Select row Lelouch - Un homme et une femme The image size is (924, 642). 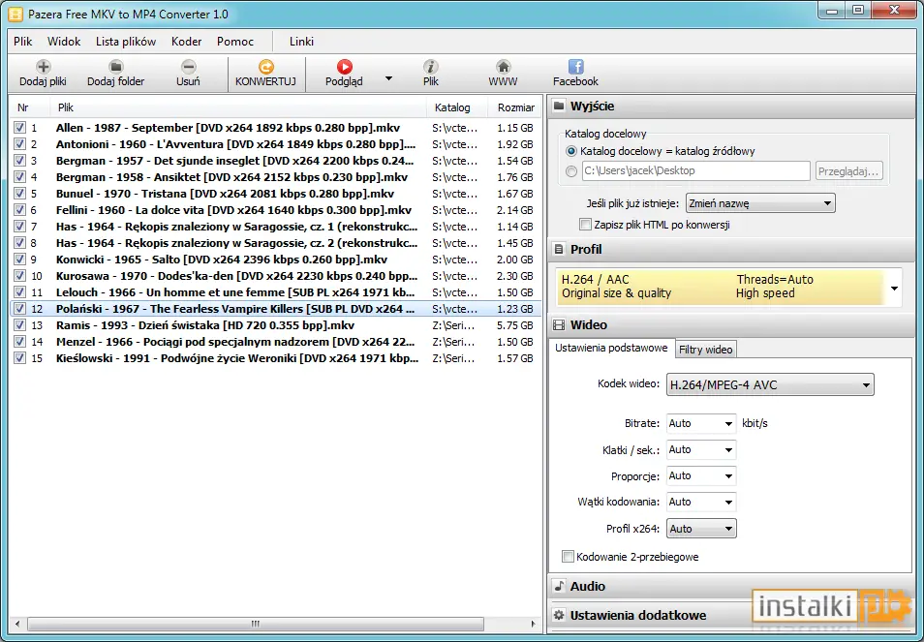point(276,292)
